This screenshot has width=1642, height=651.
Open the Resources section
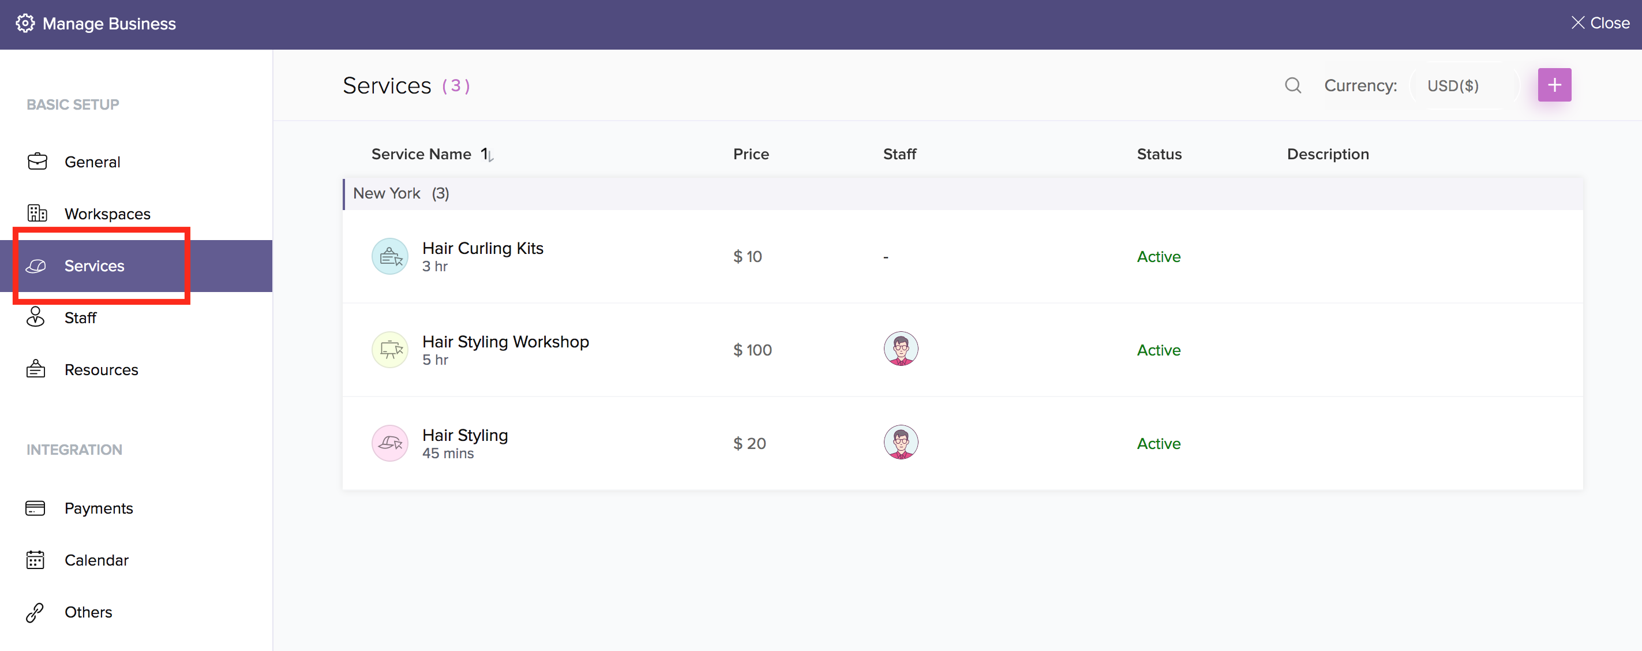click(x=101, y=370)
